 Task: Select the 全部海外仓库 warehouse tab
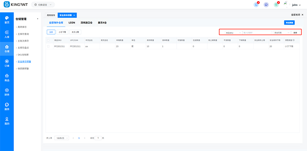(56, 23)
